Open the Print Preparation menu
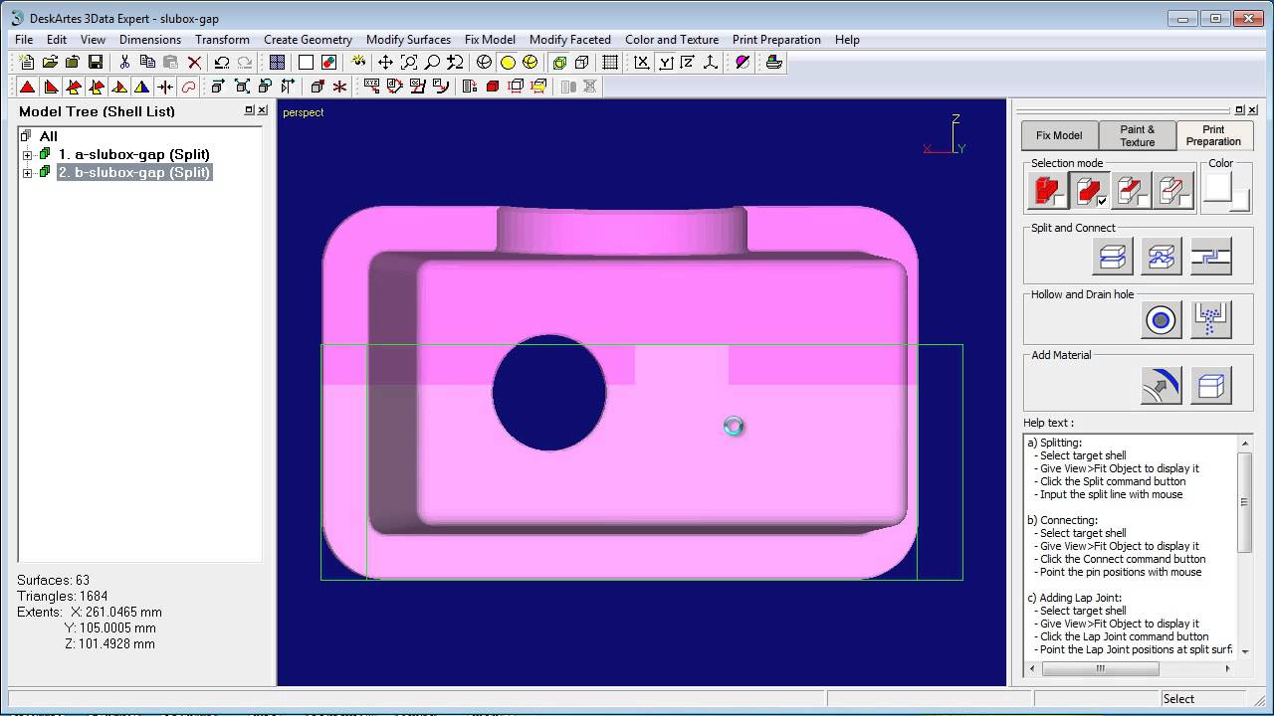The width and height of the screenshot is (1274, 716). [776, 40]
